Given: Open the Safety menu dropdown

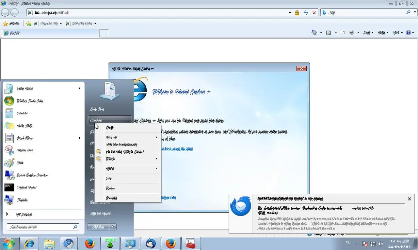Looking at the screenshot, I should click(383, 33).
